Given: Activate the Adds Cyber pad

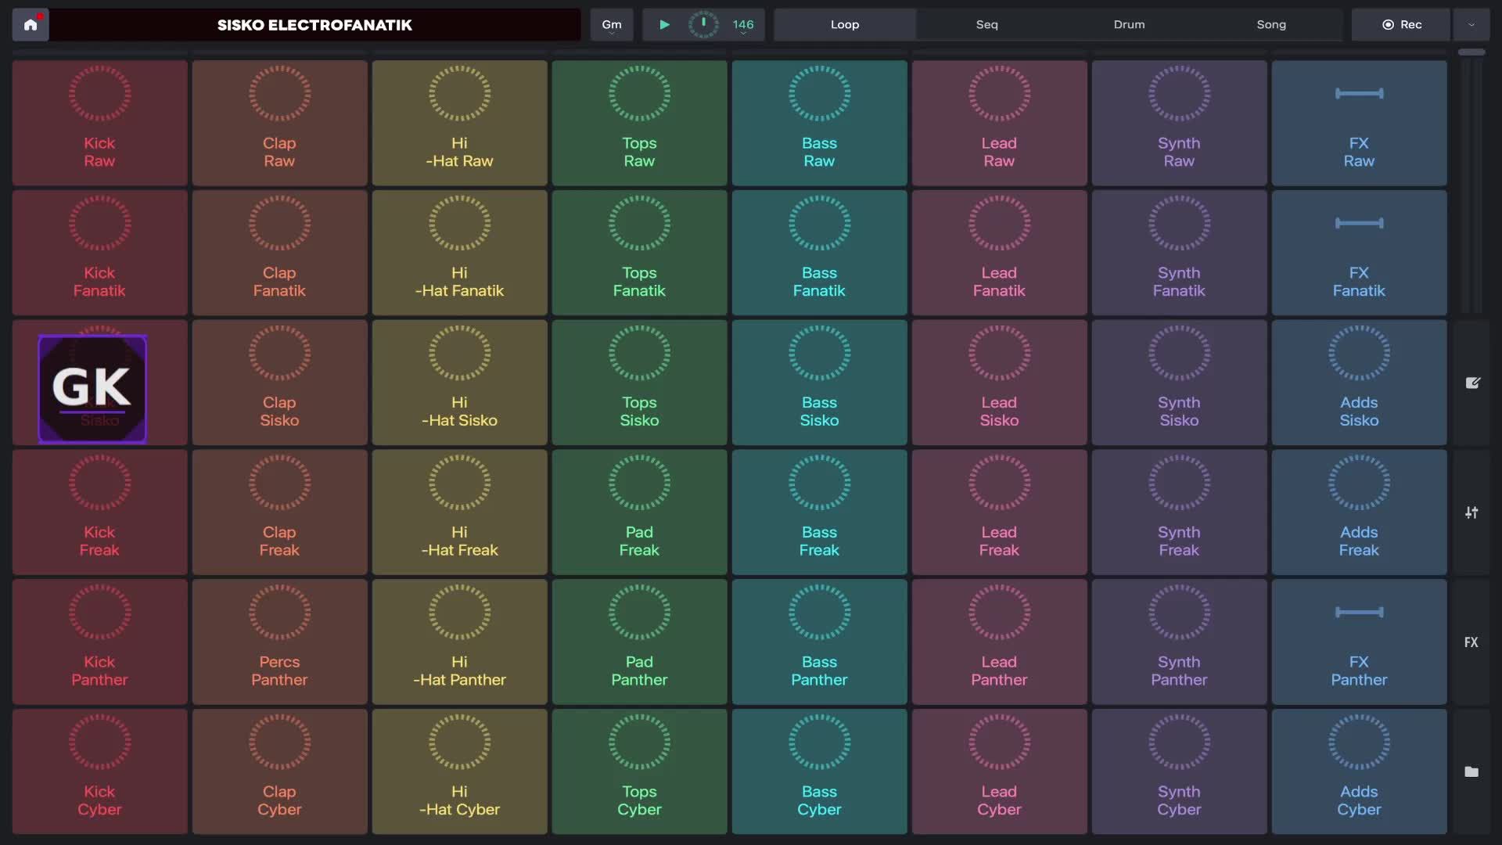Looking at the screenshot, I should pyautogui.click(x=1360, y=771).
